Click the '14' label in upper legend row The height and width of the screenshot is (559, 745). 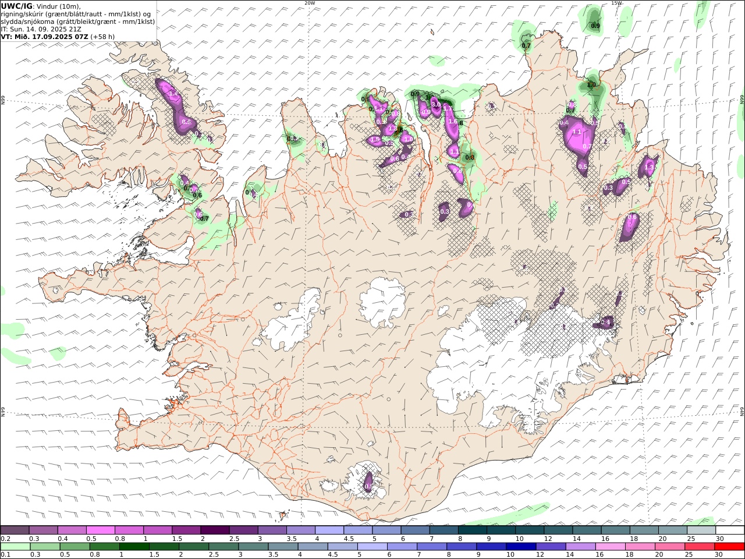(576, 539)
